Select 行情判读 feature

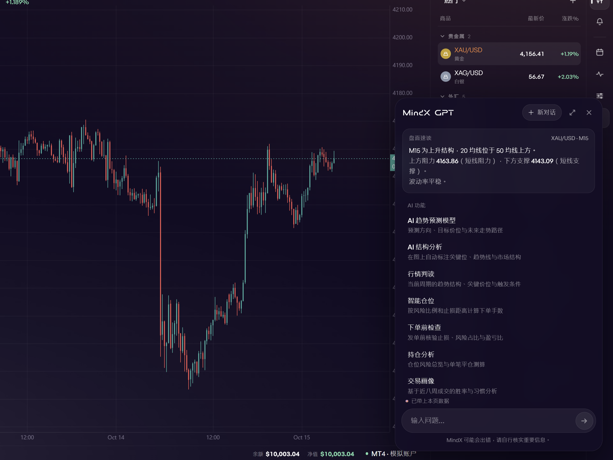click(x=464, y=279)
